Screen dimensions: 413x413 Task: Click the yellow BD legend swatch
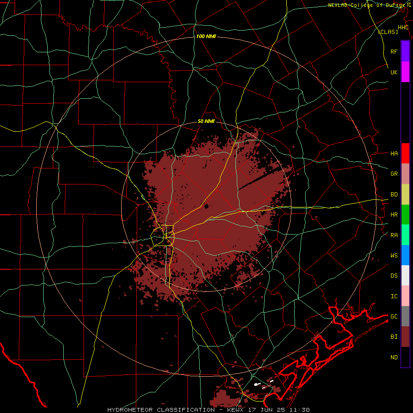click(x=405, y=195)
